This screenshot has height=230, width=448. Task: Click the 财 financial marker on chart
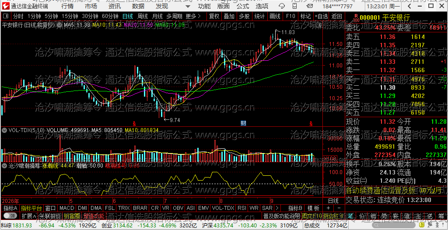point(243,123)
